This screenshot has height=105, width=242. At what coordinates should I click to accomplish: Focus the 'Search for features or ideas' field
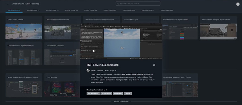tap(138, 3)
